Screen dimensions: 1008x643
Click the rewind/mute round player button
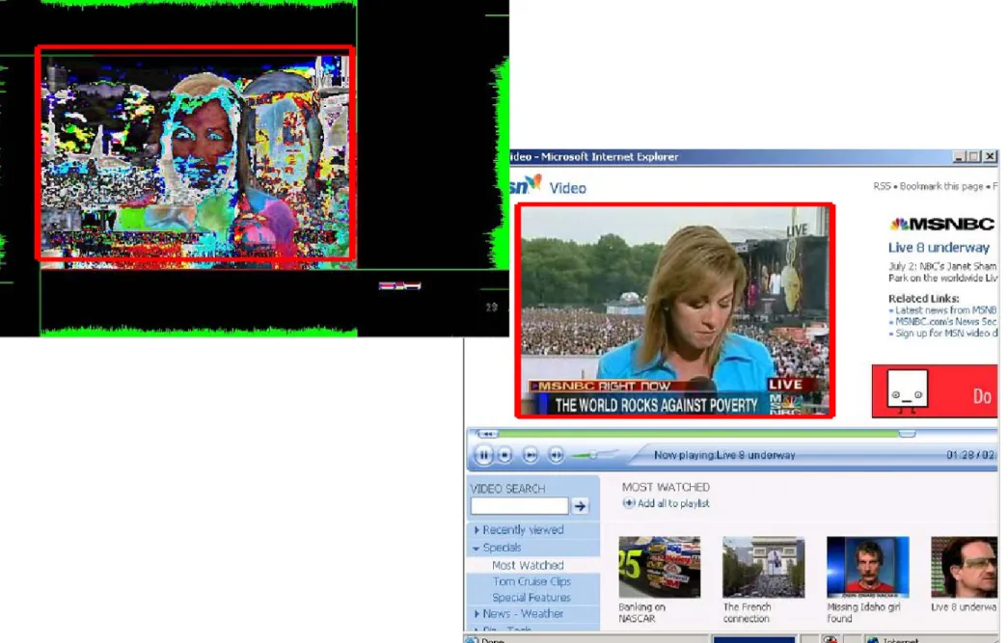pos(556,455)
